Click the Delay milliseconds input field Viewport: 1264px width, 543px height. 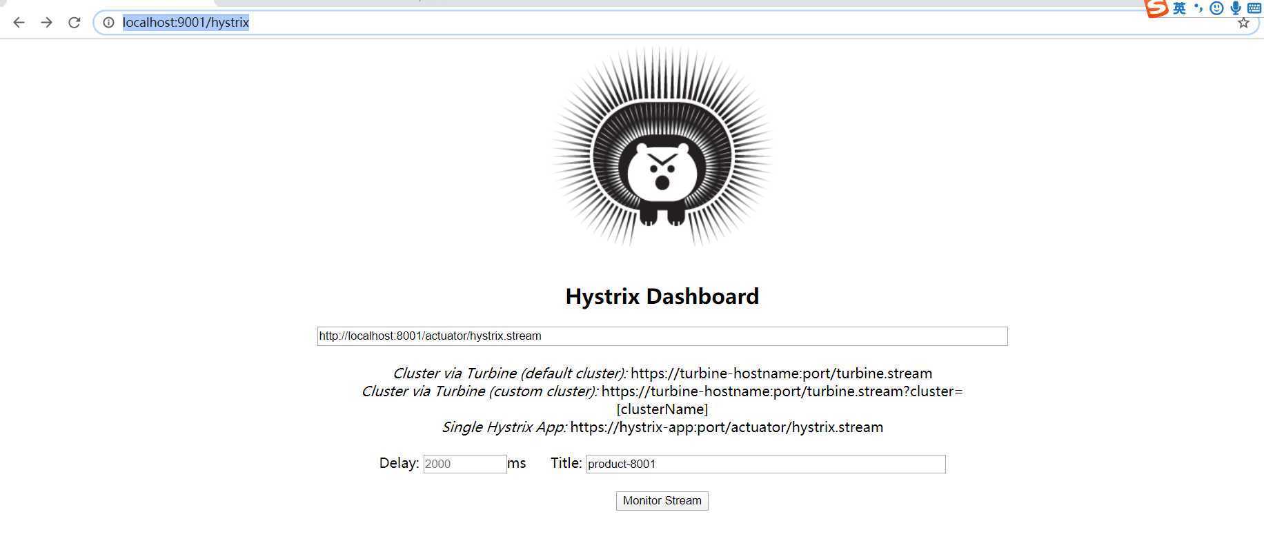pyautogui.click(x=465, y=464)
